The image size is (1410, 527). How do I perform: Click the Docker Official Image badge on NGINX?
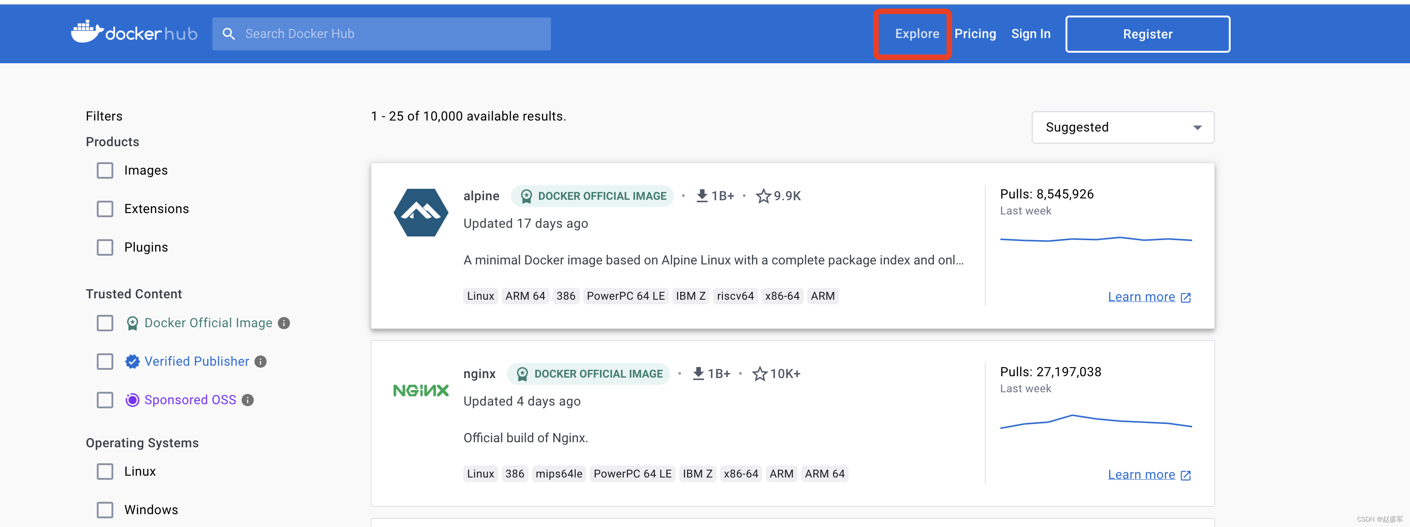tap(590, 373)
